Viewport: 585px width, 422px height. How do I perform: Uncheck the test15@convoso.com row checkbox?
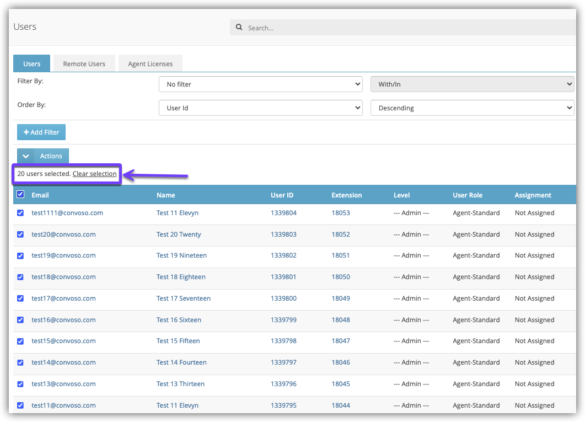coord(20,341)
